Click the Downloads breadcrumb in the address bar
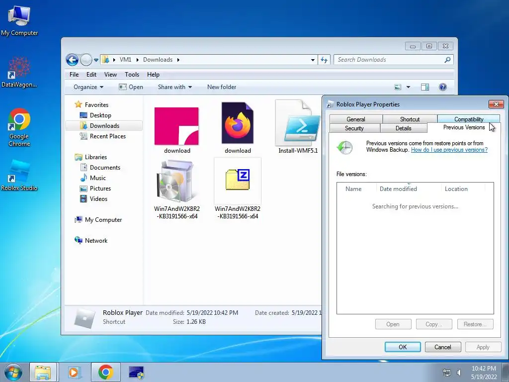This screenshot has height=382, width=509. click(x=158, y=60)
